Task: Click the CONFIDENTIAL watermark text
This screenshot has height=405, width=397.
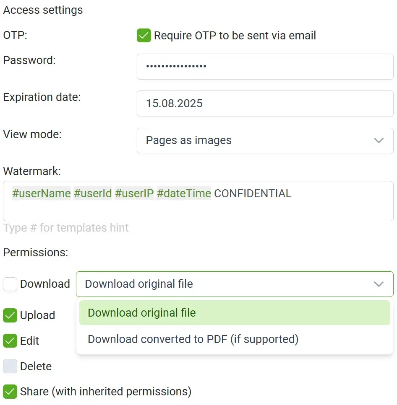Action: pos(253,193)
